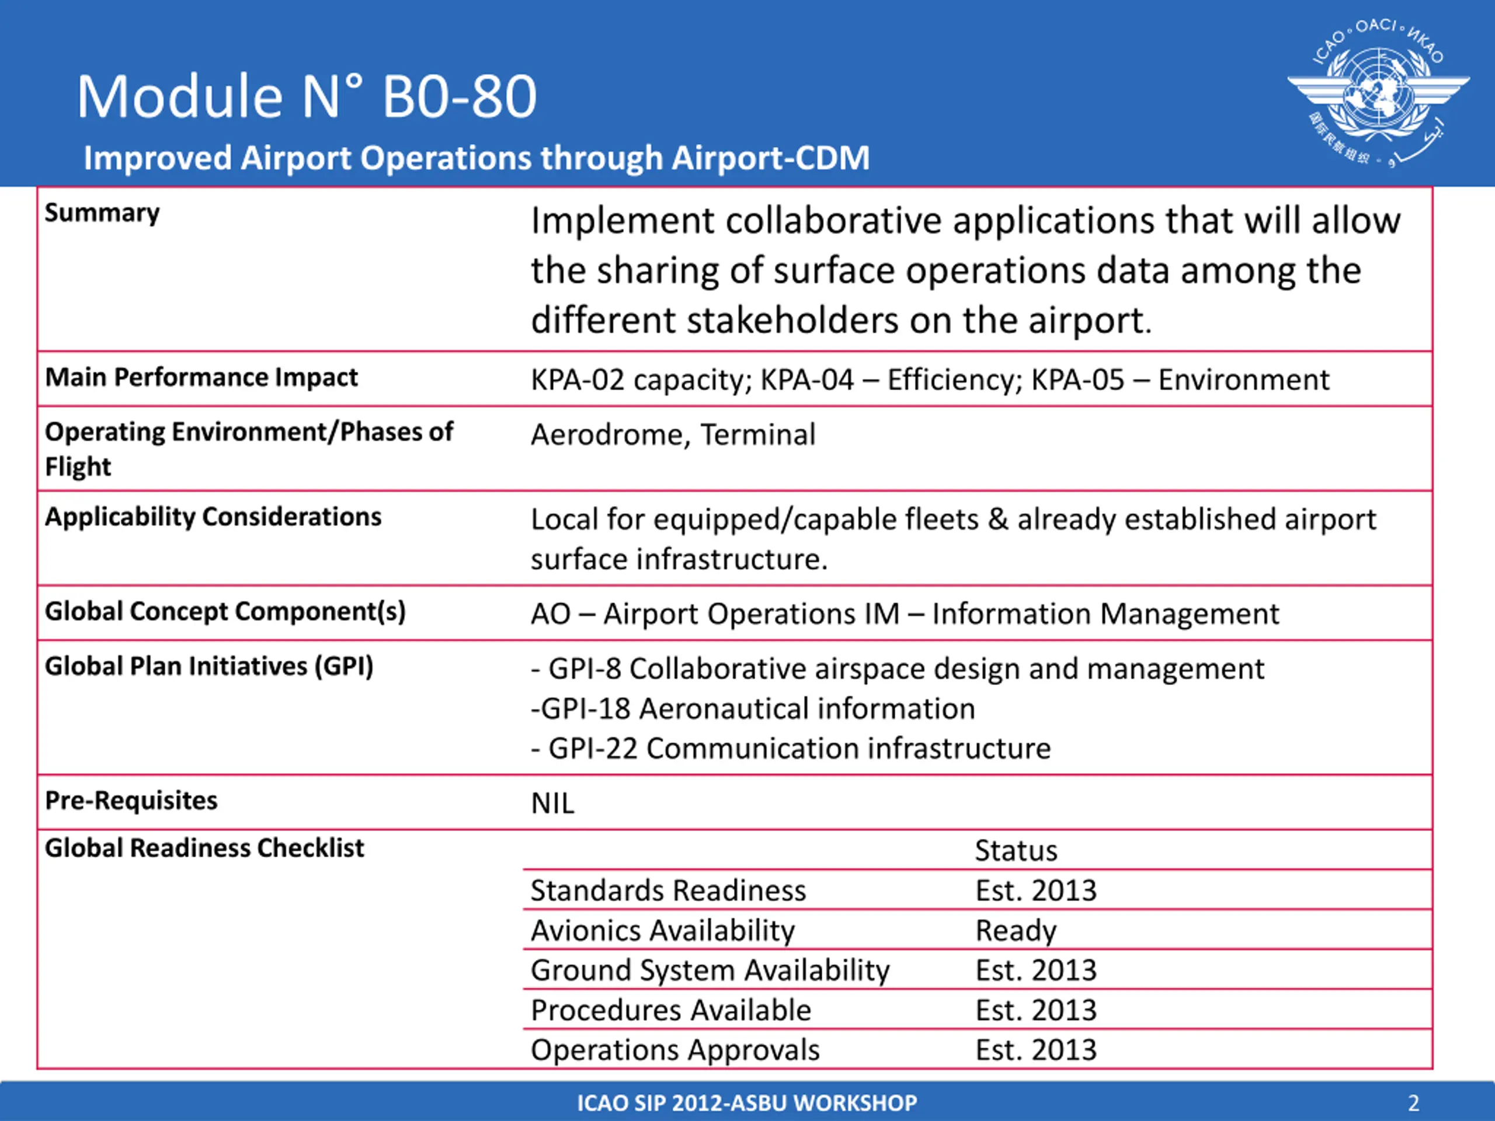This screenshot has width=1495, height=1121.
Task: Click the ICAO SIP 2012-ASBU WORKSHOP footer
Action: (x=747, y=1103)
